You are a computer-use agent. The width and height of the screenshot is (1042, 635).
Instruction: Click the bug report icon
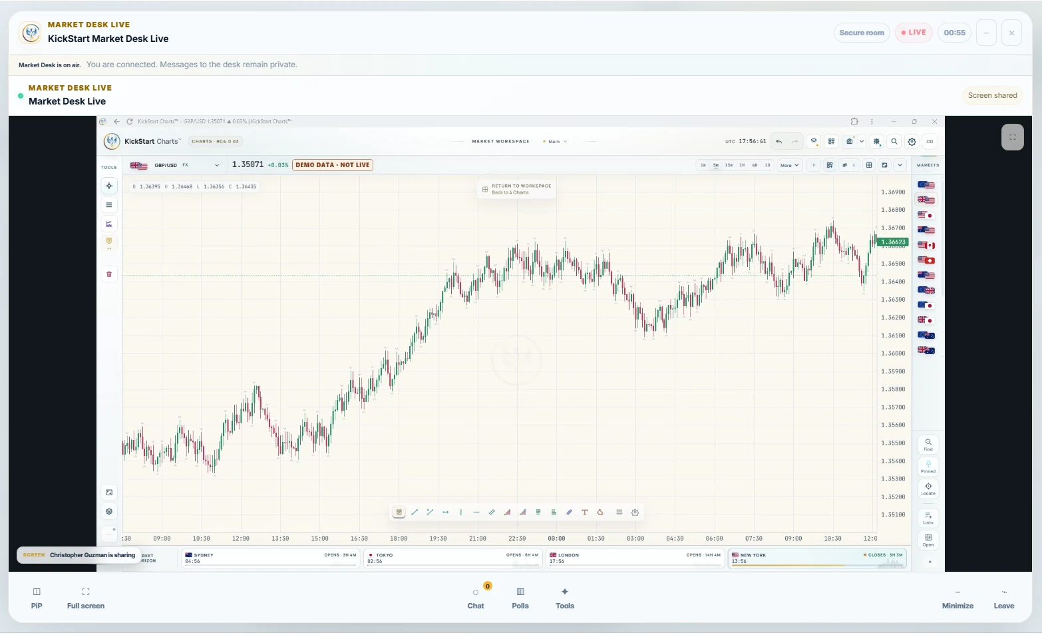877,142
